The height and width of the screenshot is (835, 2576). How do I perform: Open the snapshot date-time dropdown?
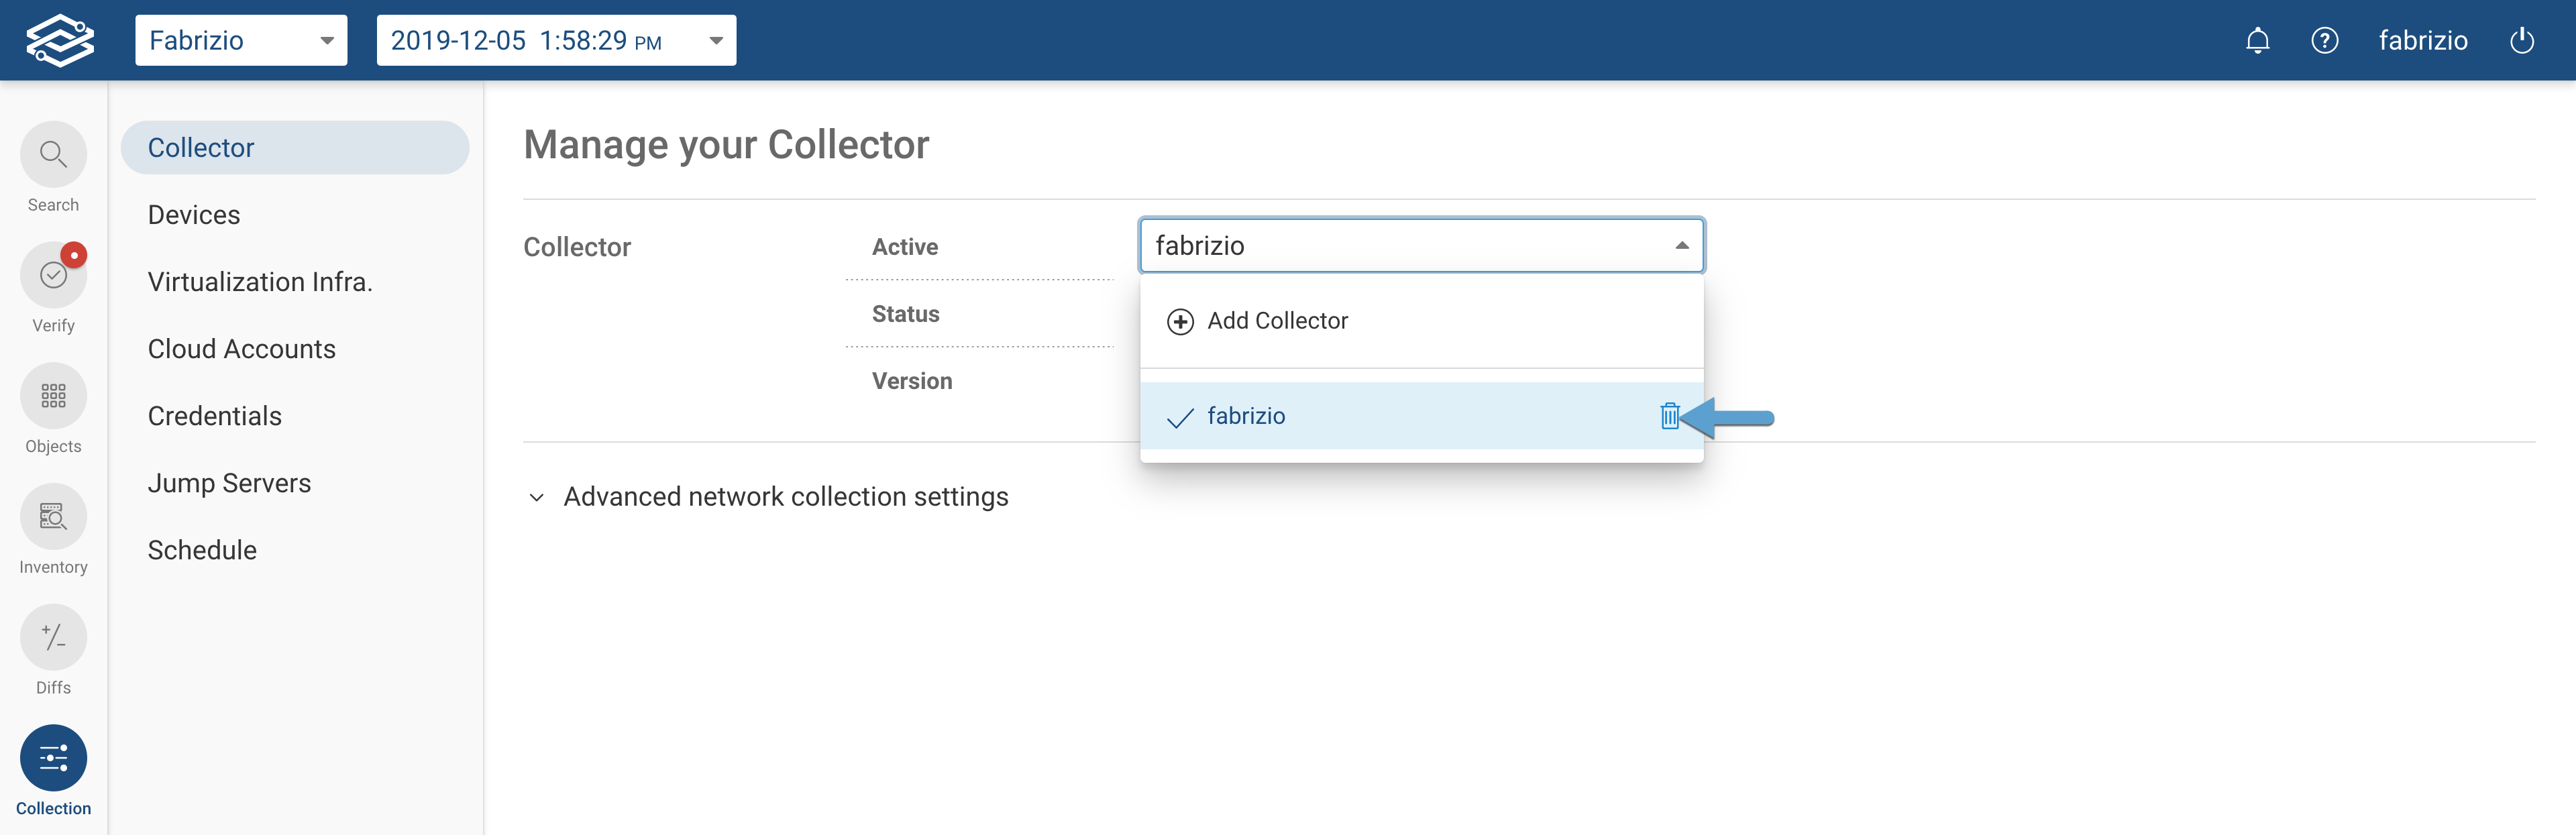click(x=556, y=40)
